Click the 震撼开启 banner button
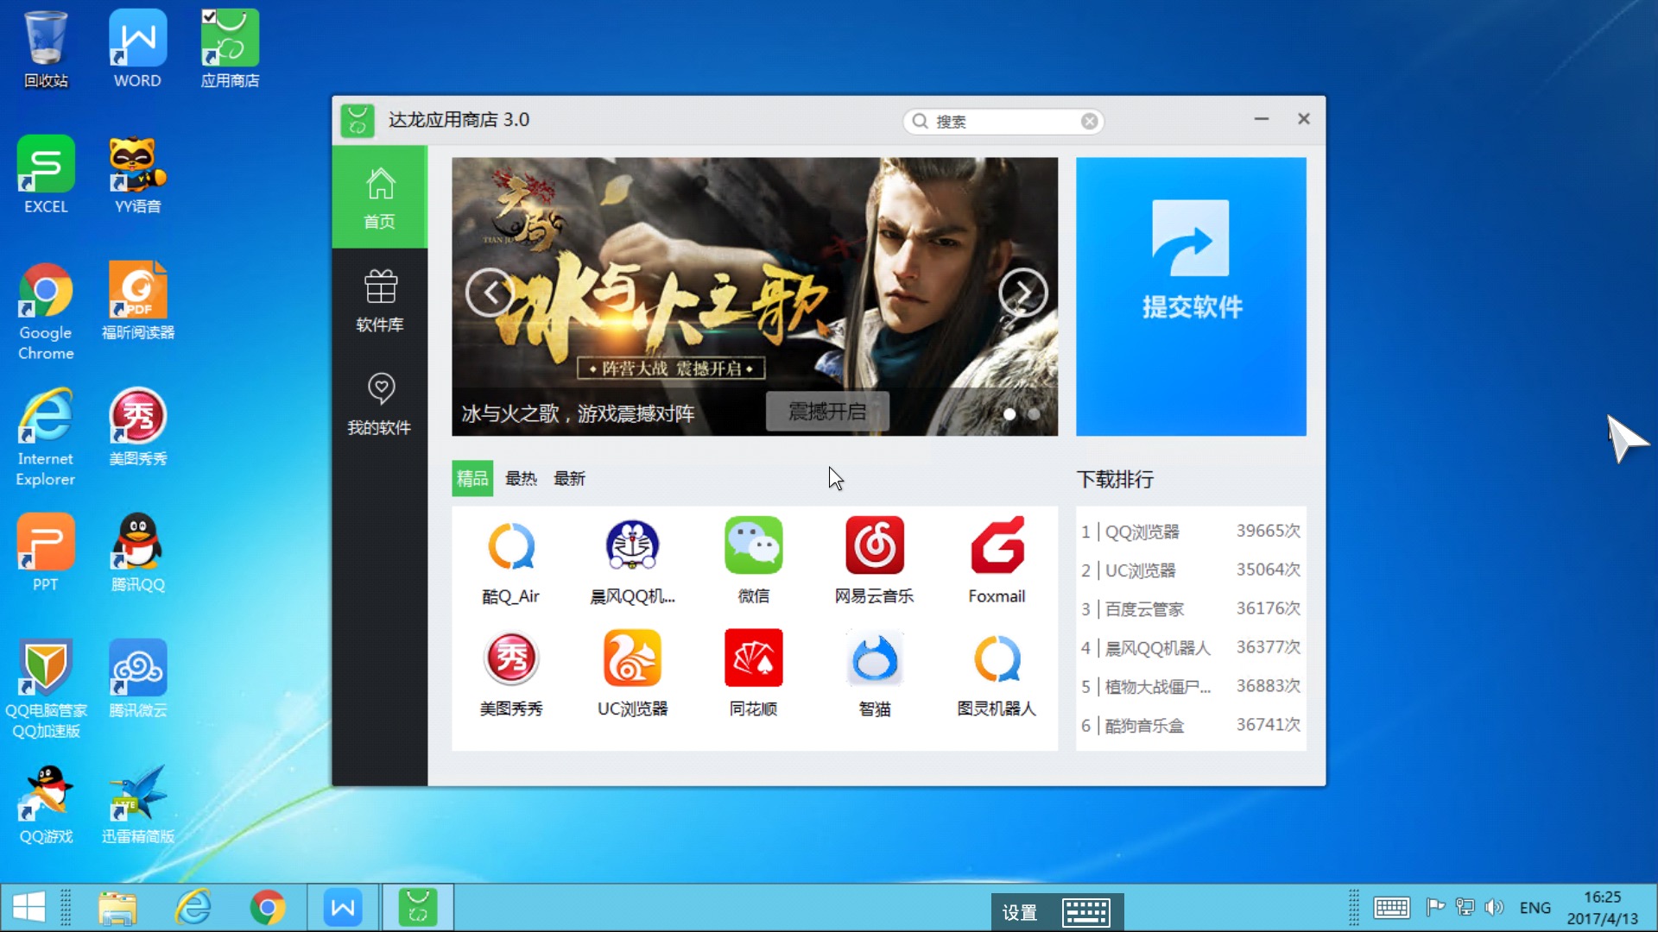1658x932 pixels. 827,412
